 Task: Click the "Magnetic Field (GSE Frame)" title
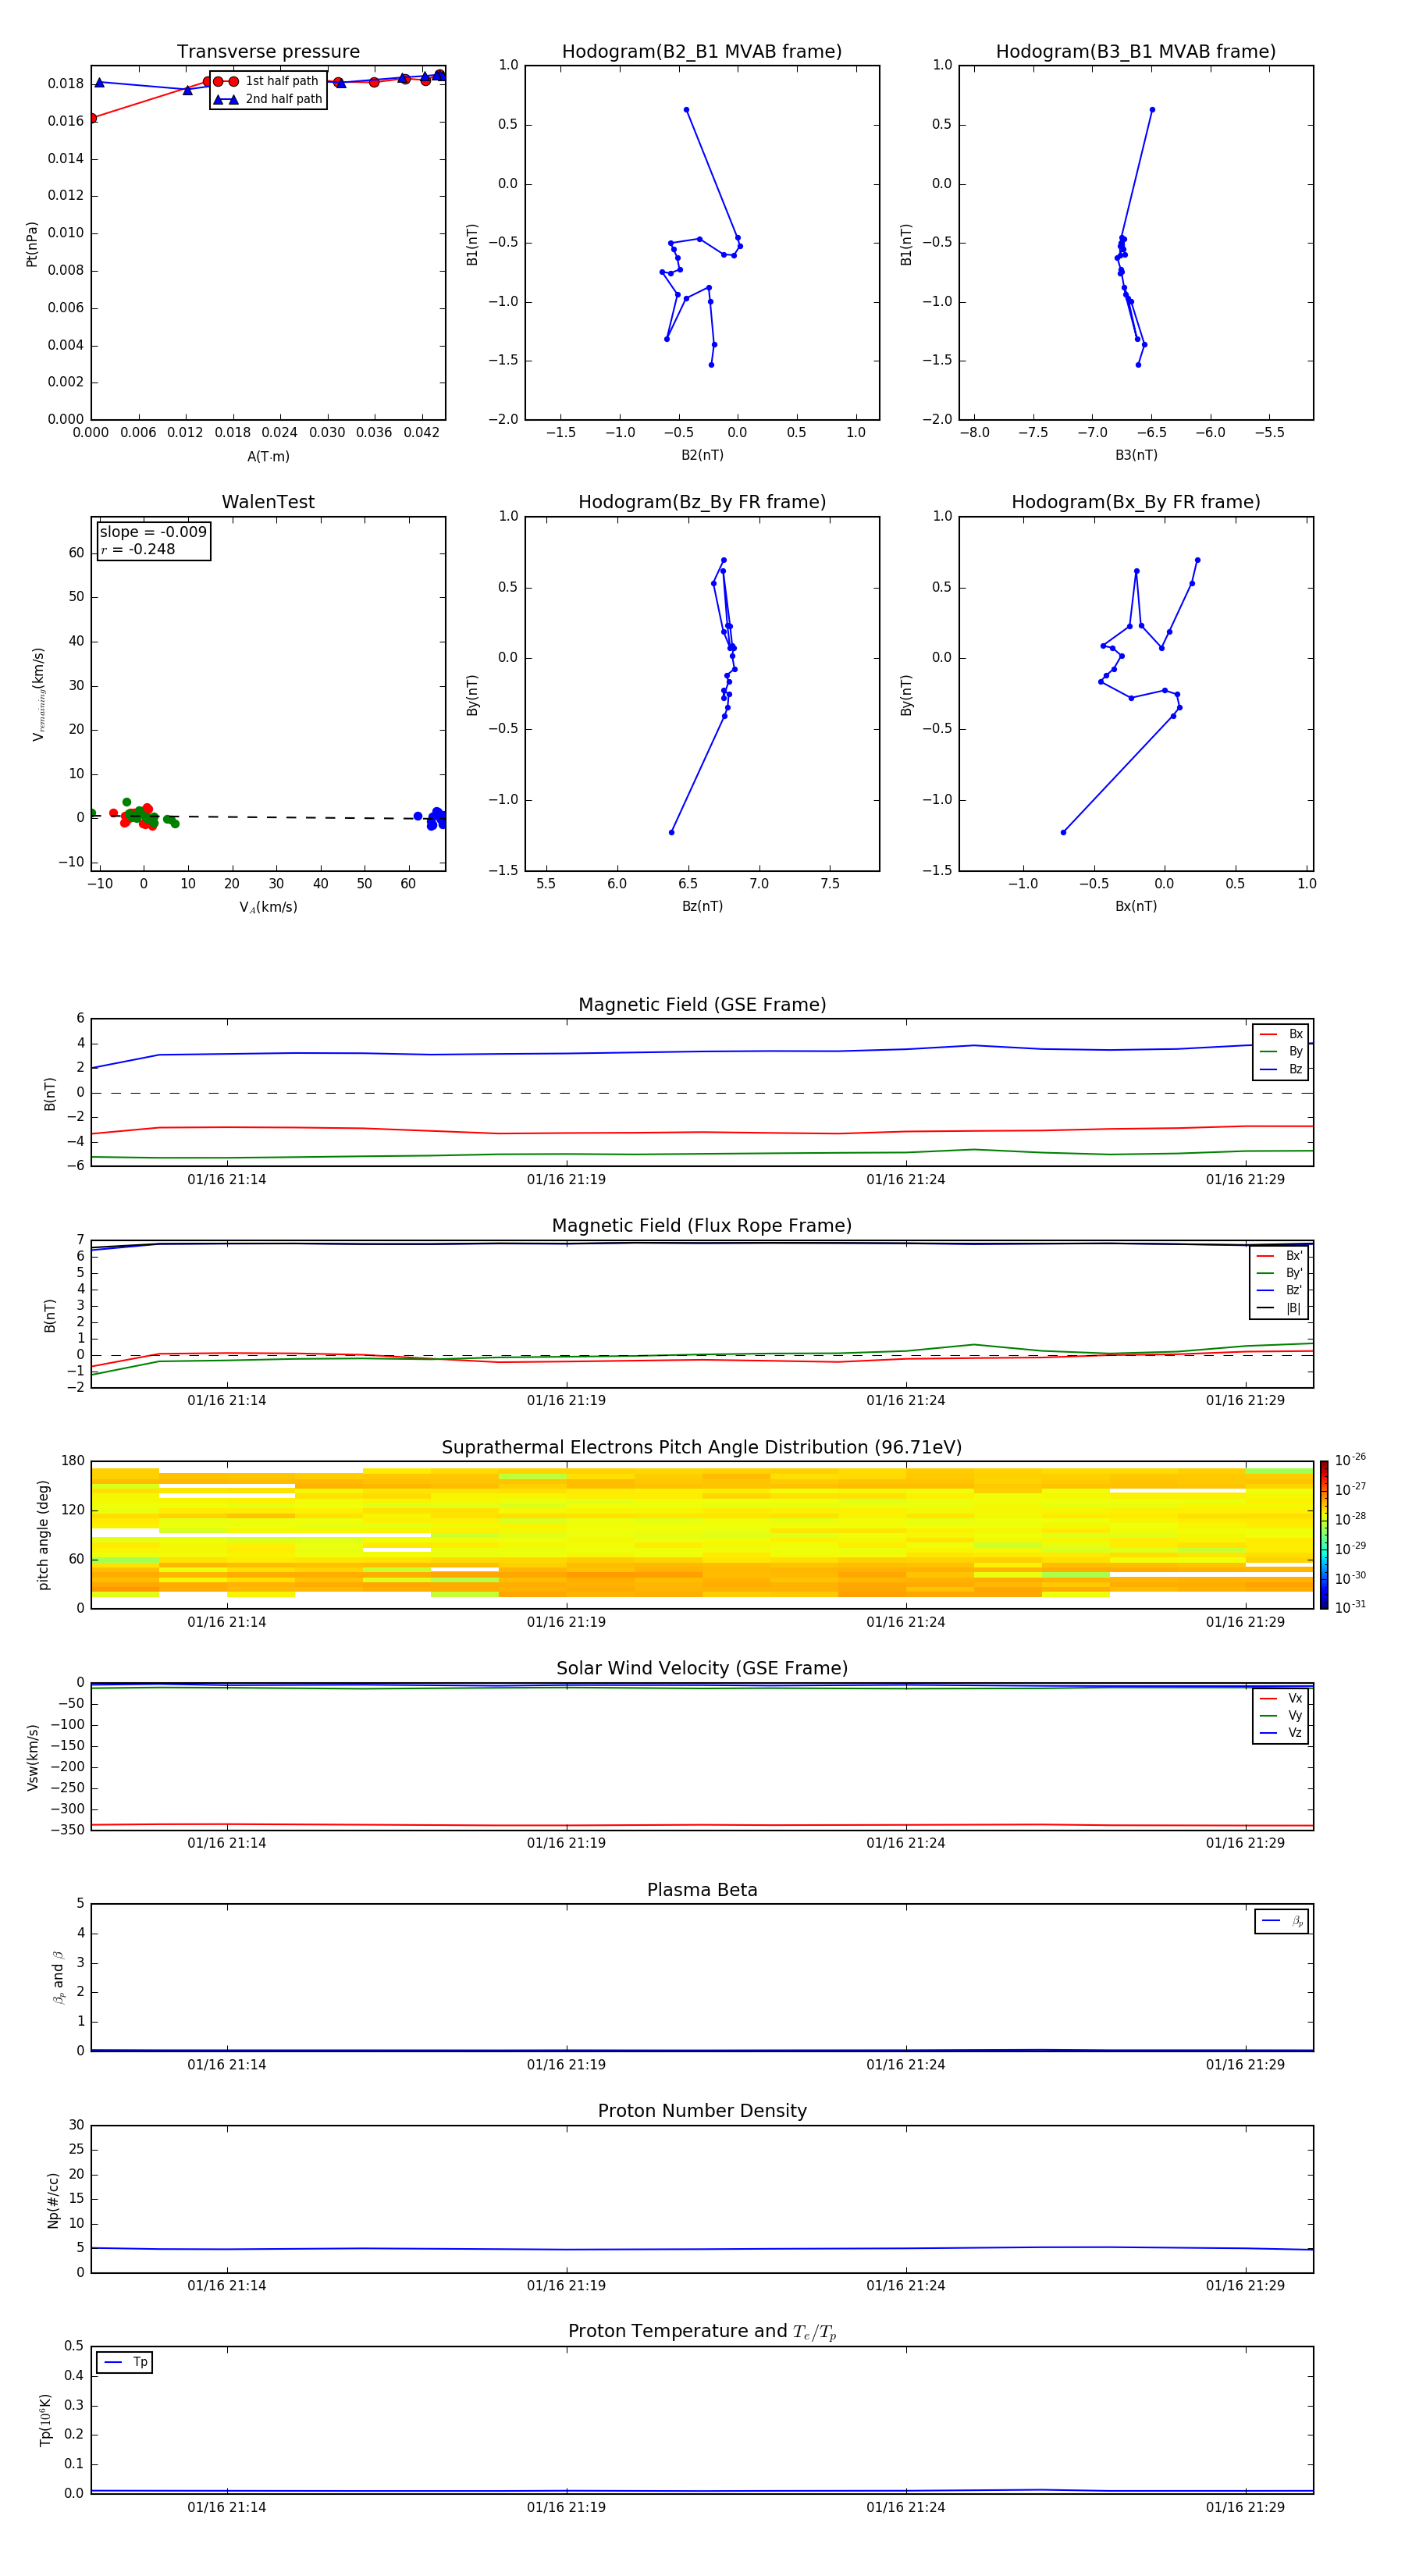coord(702,1005)
